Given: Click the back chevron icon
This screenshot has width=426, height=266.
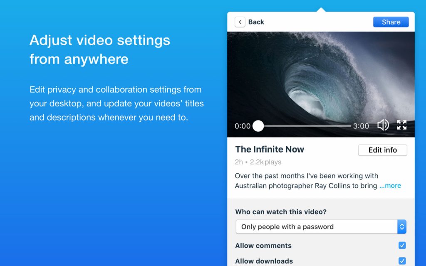Looking at the screenshot, I should click(x=240, y=22).
